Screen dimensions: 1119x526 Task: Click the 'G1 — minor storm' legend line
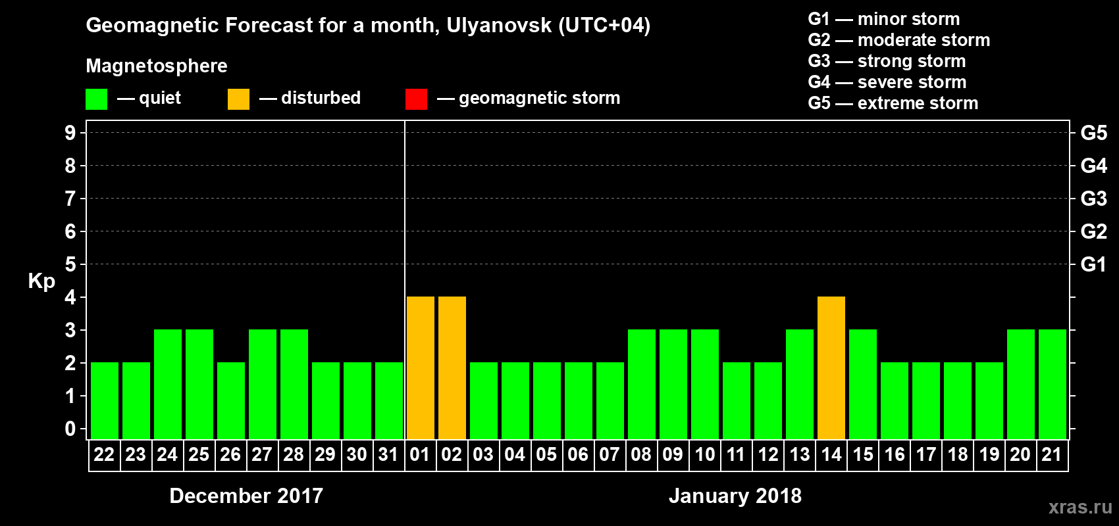click(x=884, y=19)
